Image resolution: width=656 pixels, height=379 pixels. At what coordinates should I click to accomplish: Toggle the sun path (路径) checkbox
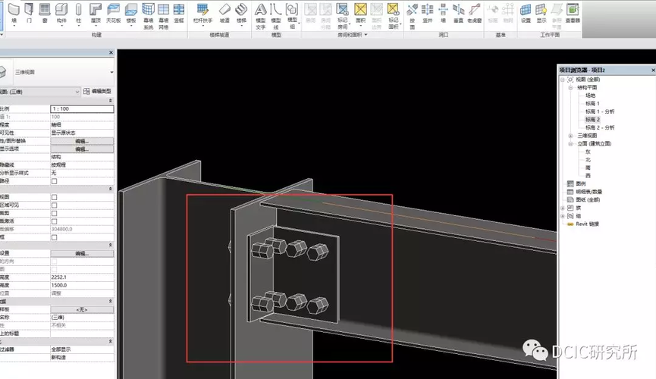[55, 181]
